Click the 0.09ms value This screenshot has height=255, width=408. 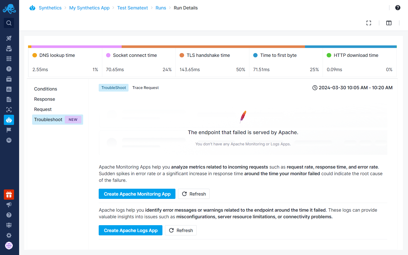click(335, 70)
